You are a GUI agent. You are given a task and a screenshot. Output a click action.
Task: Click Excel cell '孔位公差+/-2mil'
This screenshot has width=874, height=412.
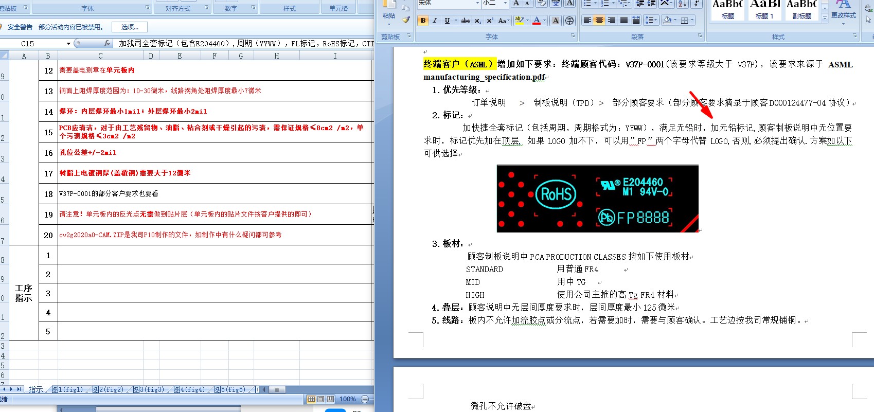[x=215, y=153]
